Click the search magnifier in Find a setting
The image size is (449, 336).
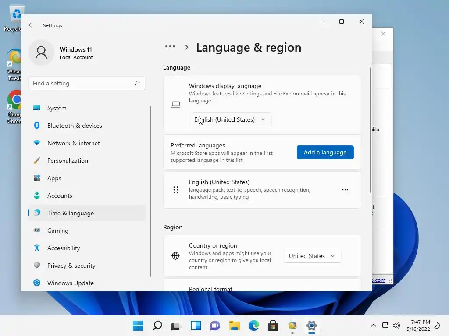click(137, 83)
